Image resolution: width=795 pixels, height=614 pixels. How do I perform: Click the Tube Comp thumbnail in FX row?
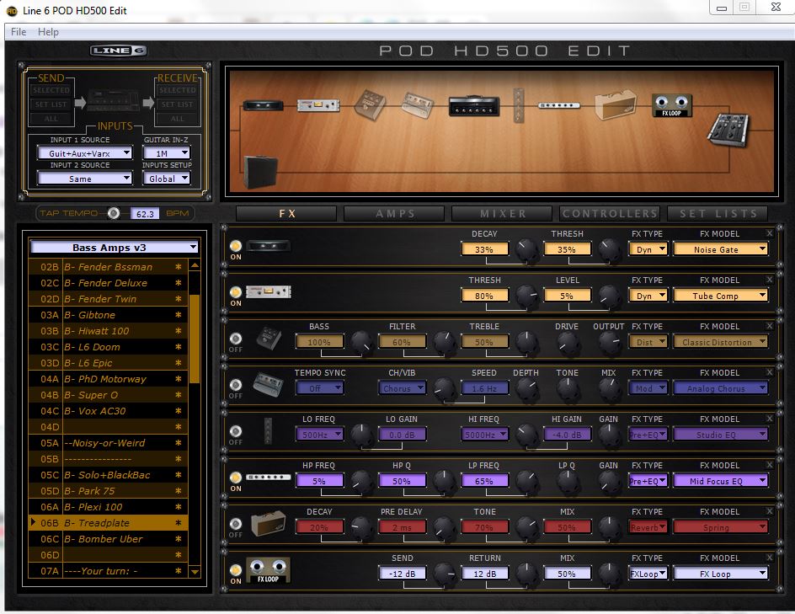tap(268, 292)
